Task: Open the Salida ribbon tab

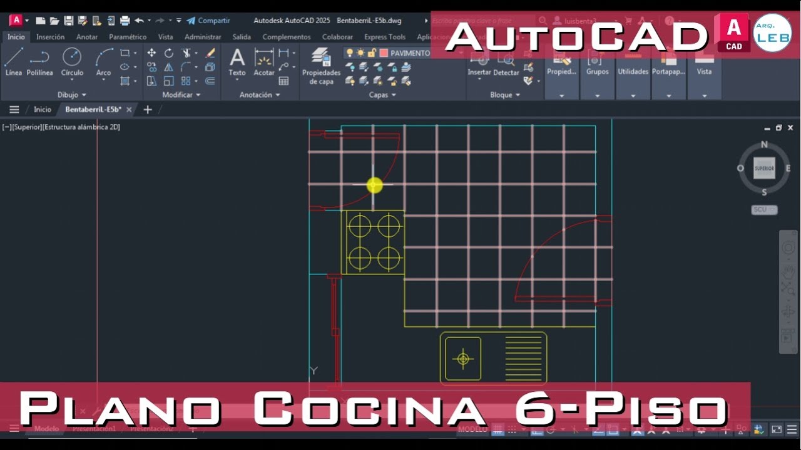Action: [x=242, y=37]
